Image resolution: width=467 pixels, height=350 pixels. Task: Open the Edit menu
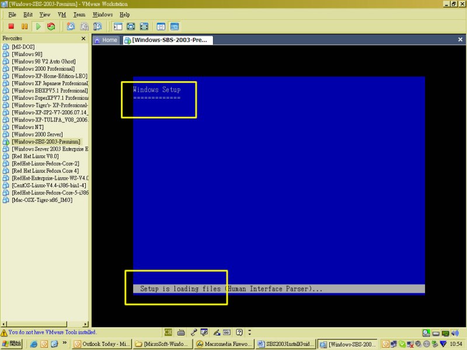tap(28, 15)
